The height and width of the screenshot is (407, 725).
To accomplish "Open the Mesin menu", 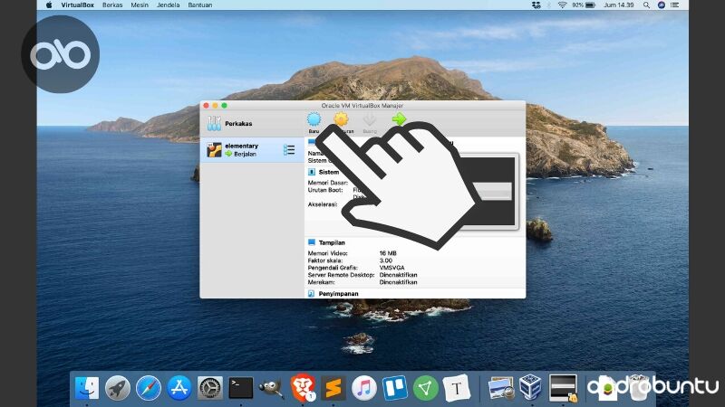I will tap(140, 5).
